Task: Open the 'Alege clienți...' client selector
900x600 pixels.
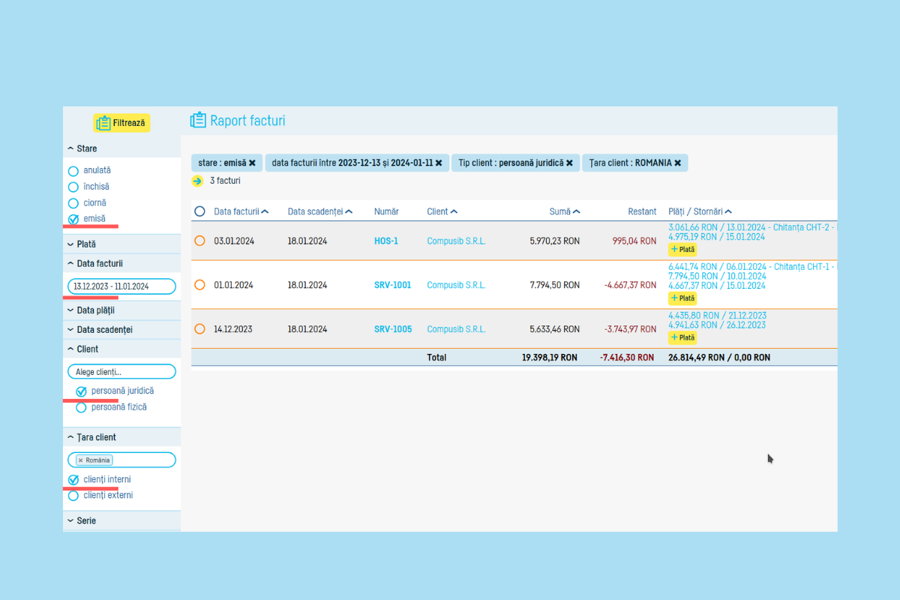Action: point(121,372)
